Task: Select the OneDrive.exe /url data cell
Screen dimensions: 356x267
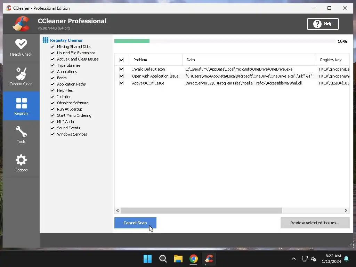Action: pyautogui.click(x=249, y=76)
